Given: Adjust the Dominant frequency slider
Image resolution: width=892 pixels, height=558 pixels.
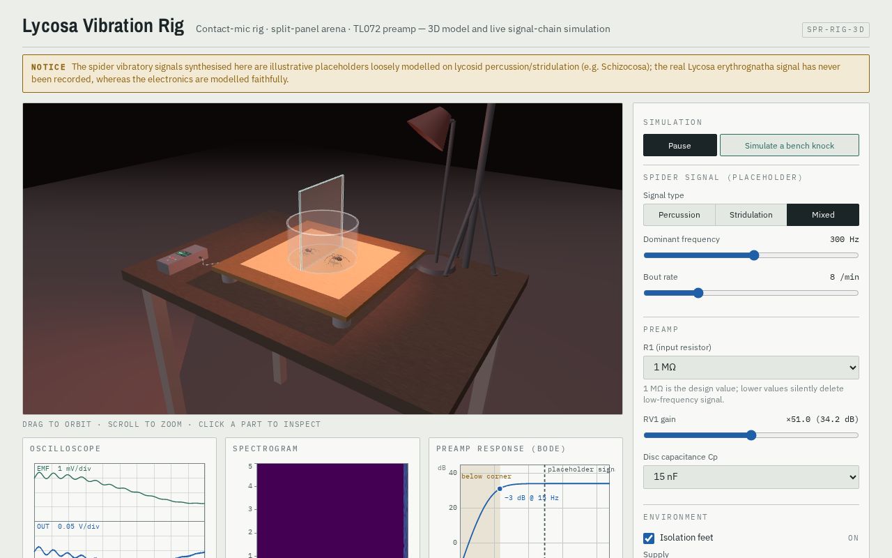Looking at the screenshot, I should [751, 255].
